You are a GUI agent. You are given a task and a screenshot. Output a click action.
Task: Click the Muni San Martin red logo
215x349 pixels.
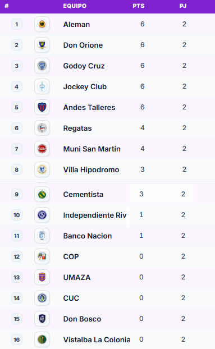pos(42,149)
